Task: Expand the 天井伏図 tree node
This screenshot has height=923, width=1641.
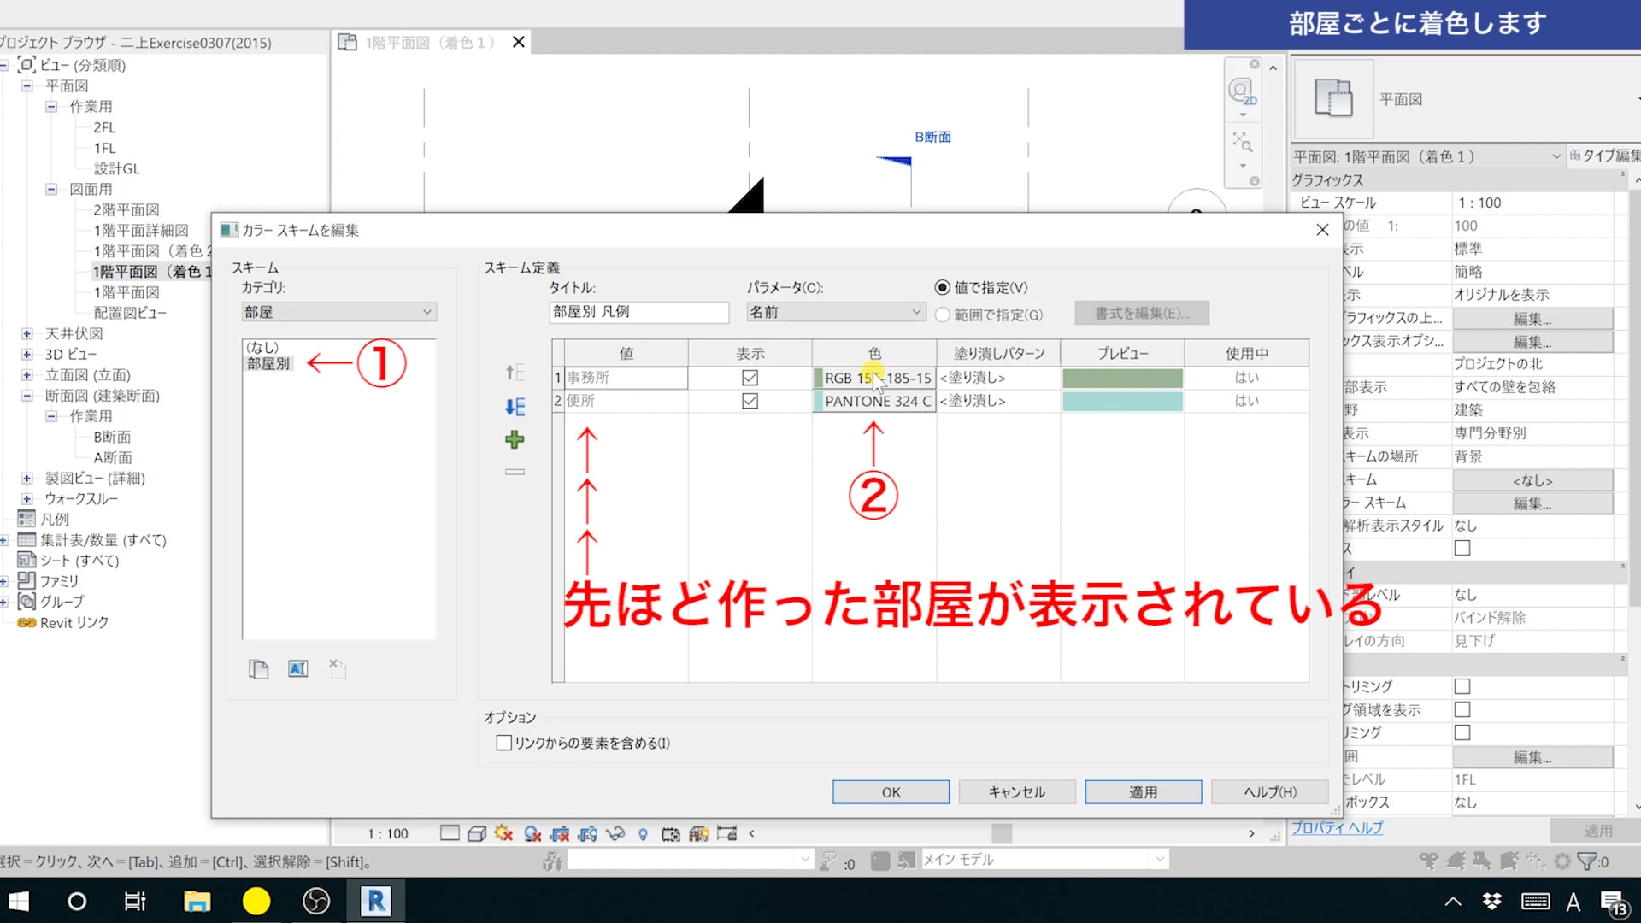Action: click(x=26, y=333)
